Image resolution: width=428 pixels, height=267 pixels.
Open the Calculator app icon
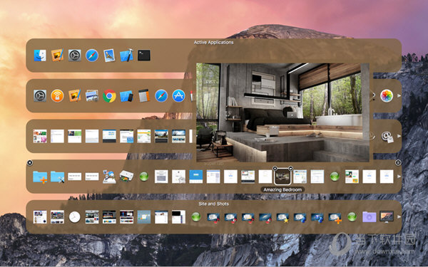[x=144, y=96]
